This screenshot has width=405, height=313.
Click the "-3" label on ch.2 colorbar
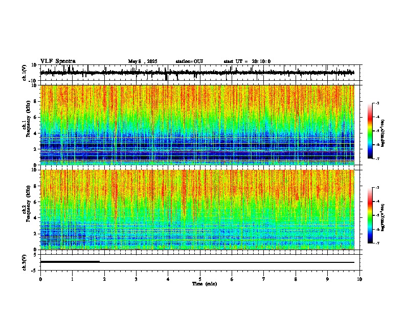(377, 188)
